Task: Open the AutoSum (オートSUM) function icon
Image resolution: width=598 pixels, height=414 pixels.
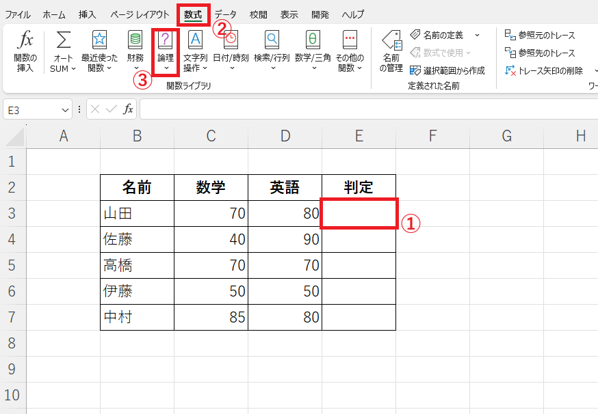Action: tap(63, 51)
